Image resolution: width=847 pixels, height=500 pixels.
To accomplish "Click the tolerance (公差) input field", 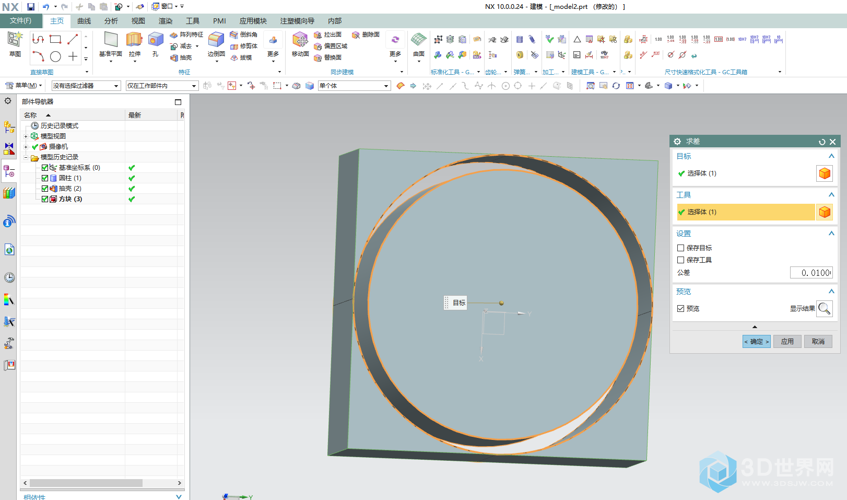I will click(x=811, y=273).
